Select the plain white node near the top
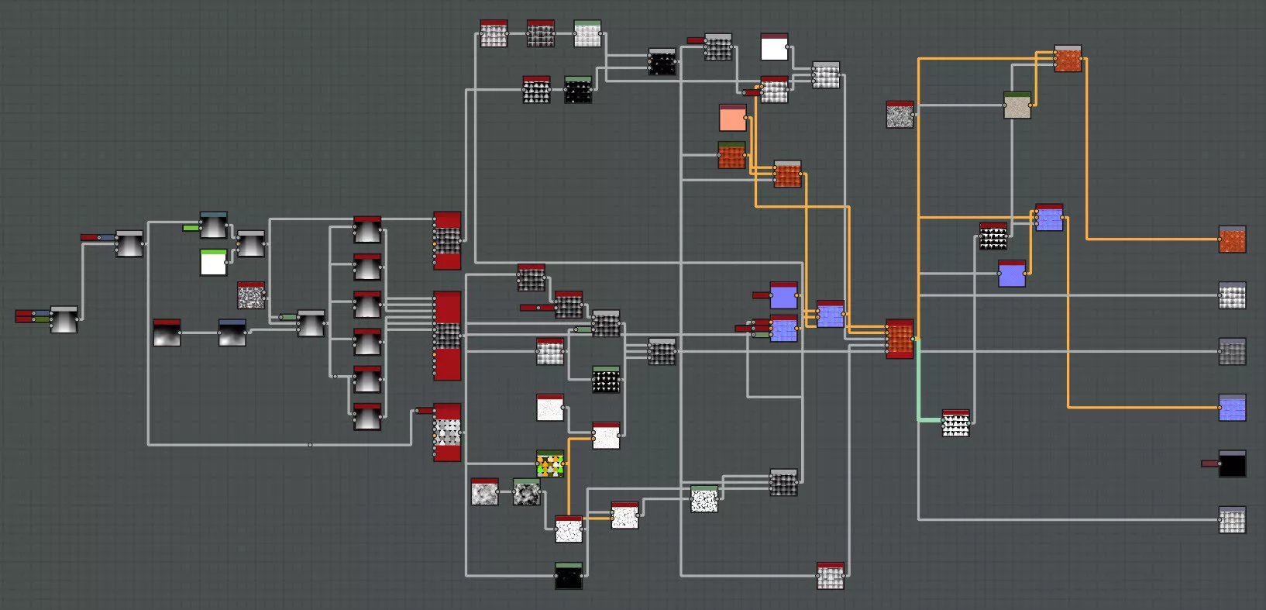 coord(774,47)
